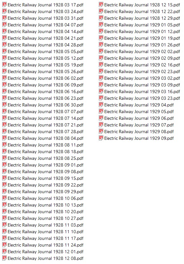This screenshot has height=264, width=184.
Task: Select file Electric Railway Journal 1928 08 18.pdf
Action: [43, 152]
